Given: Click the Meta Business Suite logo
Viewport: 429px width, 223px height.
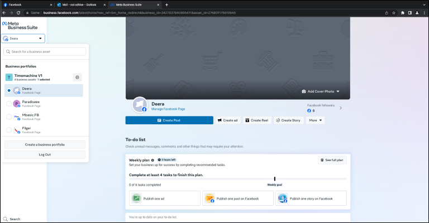Looking at the screenshot, I should coord(20,26).
